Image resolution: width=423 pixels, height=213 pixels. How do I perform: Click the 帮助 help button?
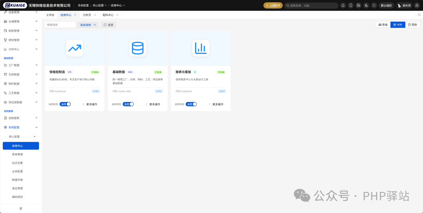412,25
